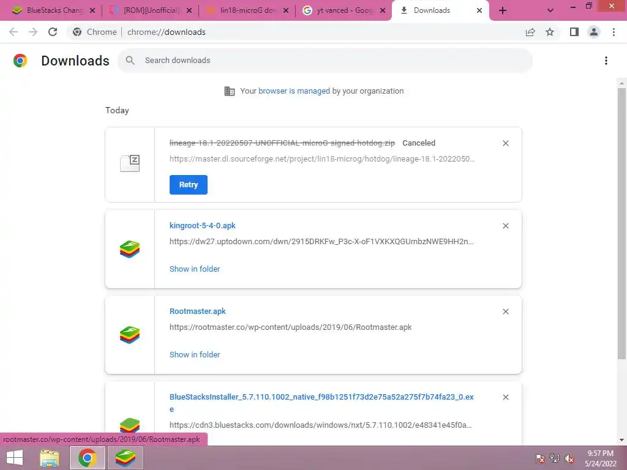This screenshot has width=627, height=470.
Task: Close the Downloads tab
Action: 479,10
